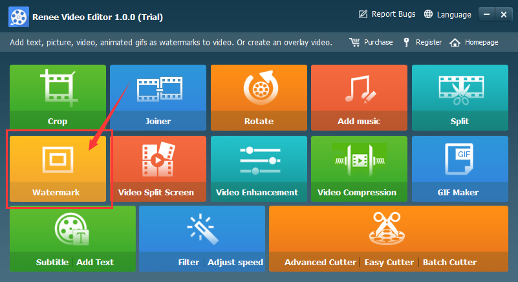Click the Video Enhancement label

(257, 192)
